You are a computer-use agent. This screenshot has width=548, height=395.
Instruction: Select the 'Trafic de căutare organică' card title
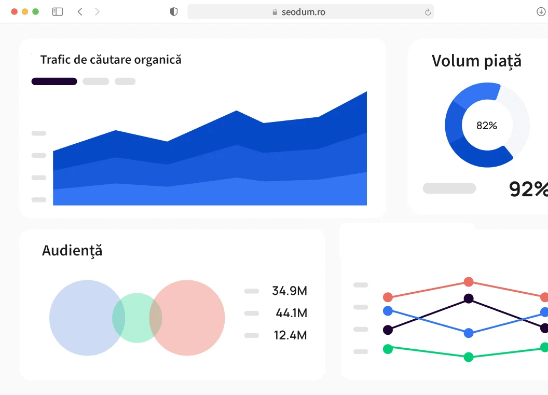click(x=112, y=59)
